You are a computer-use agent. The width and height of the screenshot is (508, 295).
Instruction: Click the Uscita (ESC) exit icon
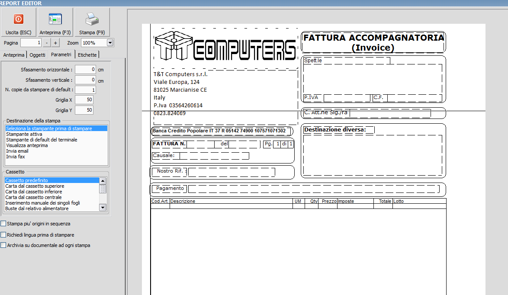tap(19, 19)
